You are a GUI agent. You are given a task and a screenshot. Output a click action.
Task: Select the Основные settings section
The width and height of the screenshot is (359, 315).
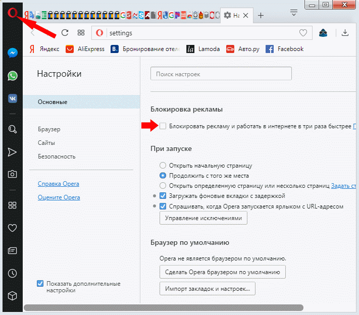click(x=81, y=102)
